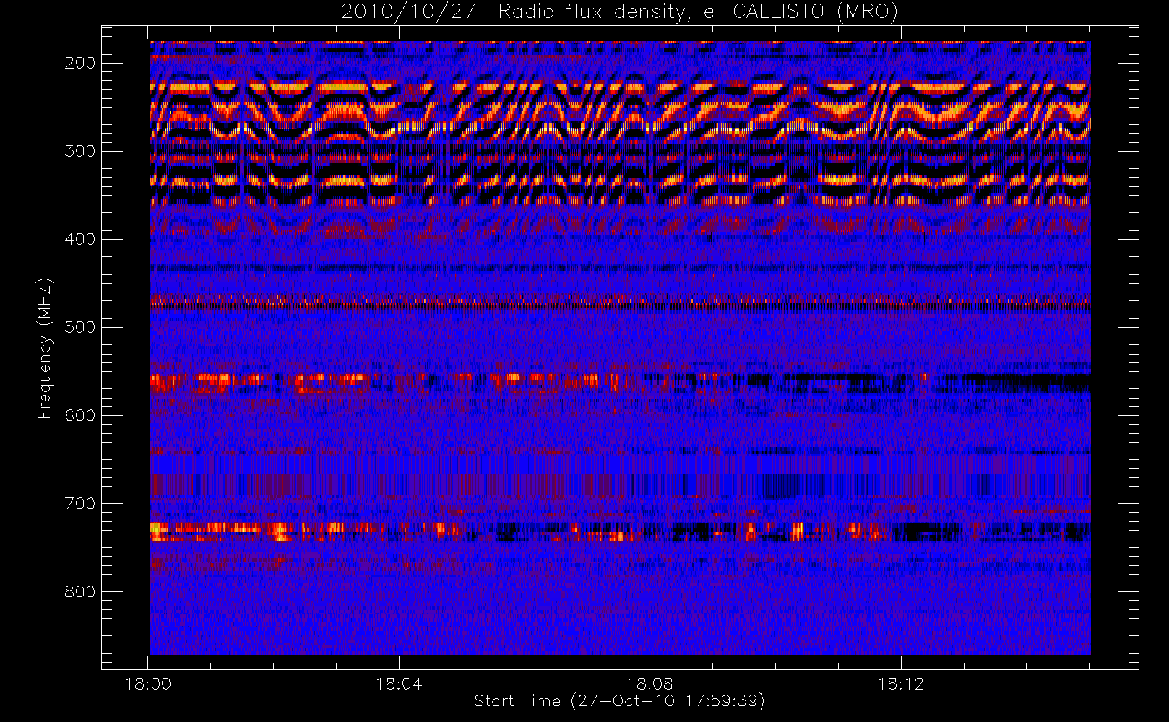Click the 'Frequency (MHz)' axis title

pyautogui.click(x=45, y=348)
